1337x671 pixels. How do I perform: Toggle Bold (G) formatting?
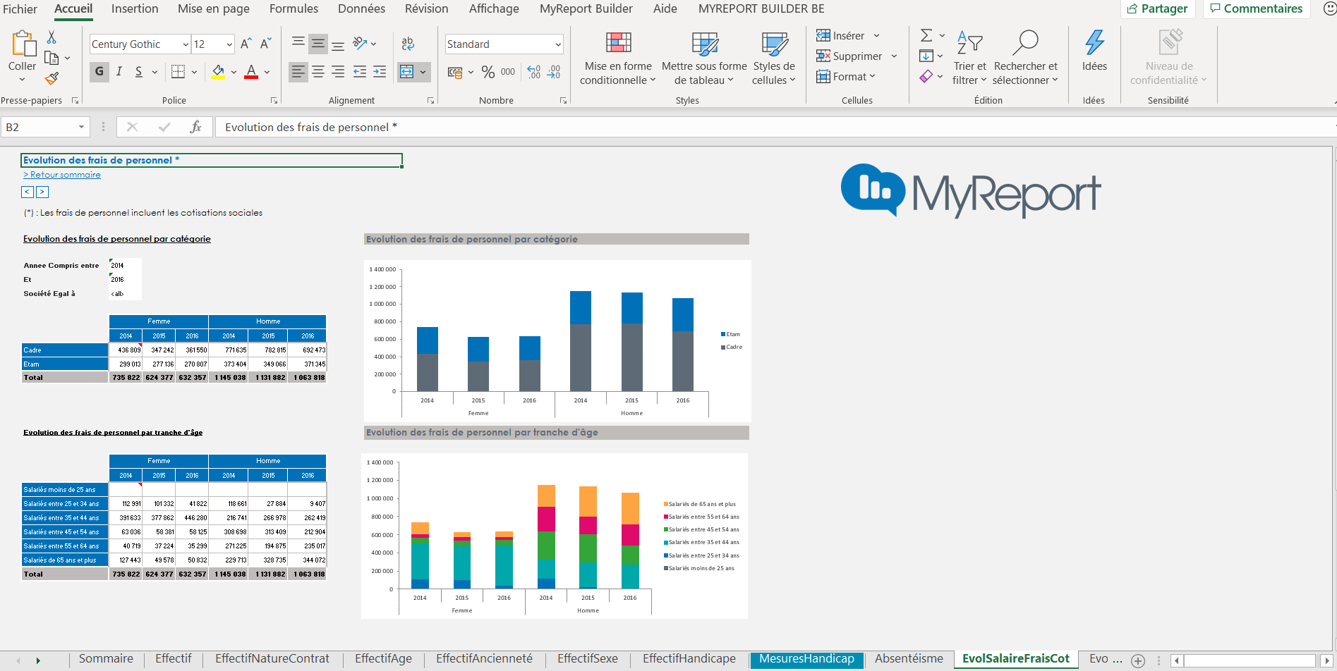point(99,71)
